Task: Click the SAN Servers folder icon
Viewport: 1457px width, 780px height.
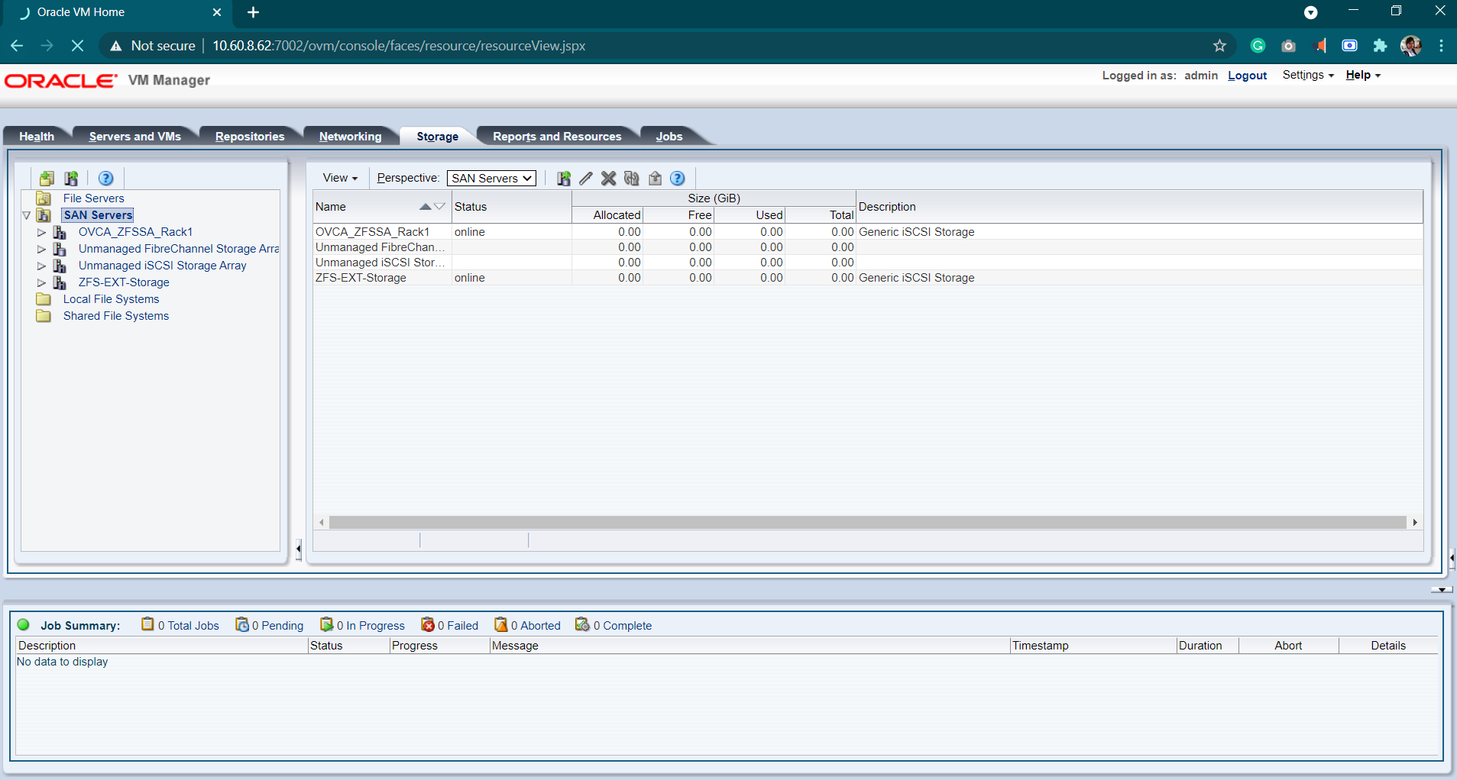Action: click(44, 215)
